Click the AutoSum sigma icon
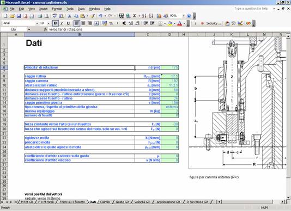Image resolution: width=291 pixels, height=211 pixels. coord(135,16)
